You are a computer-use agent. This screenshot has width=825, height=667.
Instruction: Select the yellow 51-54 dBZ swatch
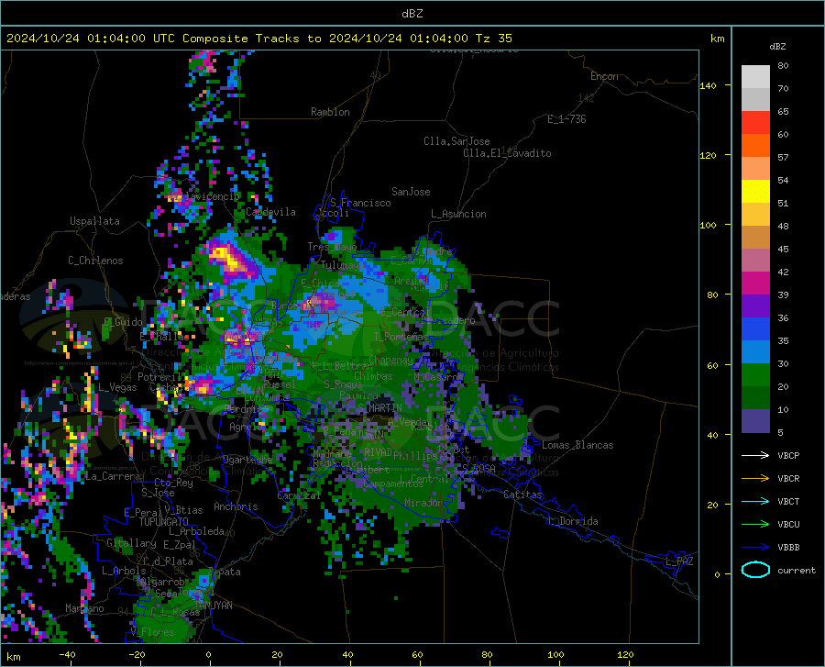755,192
